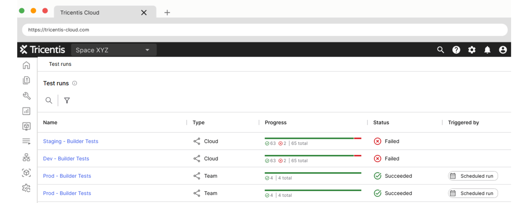Open Staging - Builder Tests link

(71, 141)
